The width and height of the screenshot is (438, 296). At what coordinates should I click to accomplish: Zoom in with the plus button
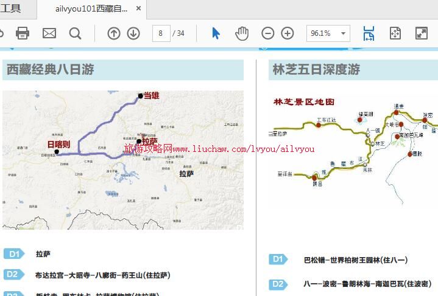[288, 33]
